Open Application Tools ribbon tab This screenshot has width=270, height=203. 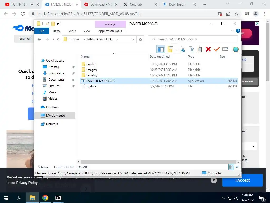click(x=110, y=31)
